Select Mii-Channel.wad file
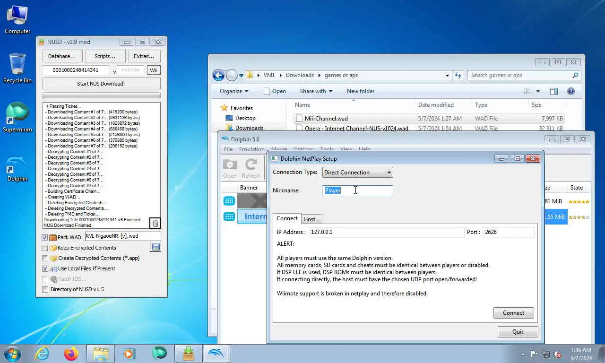 tap(326, 119)
